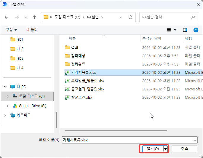Expand the address bar history dropdown
The image size is (203, 158).
[120, 17]
